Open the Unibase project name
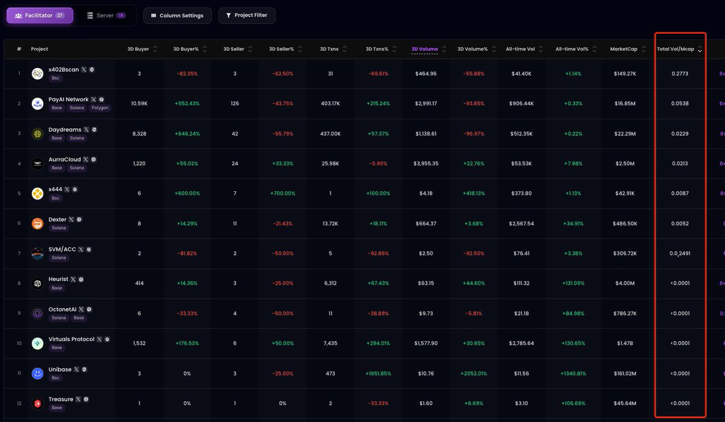725x422 pixels. click(60, 370)
